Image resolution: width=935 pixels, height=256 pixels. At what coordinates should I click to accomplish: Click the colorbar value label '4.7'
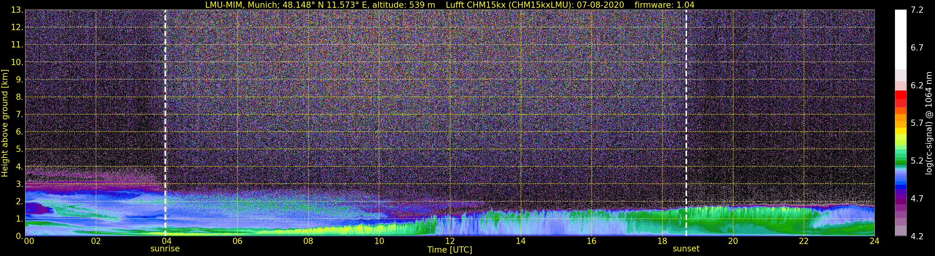point(917,198)
